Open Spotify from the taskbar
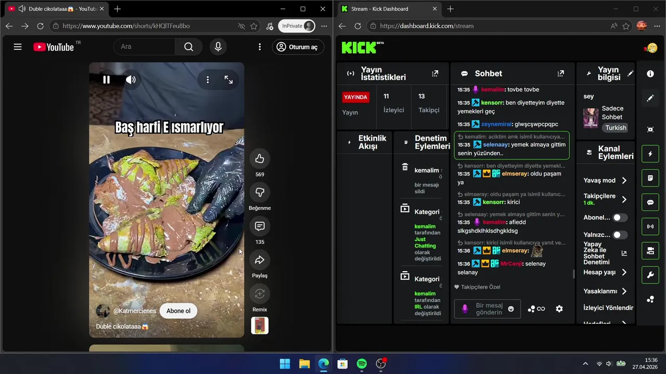 362,364
